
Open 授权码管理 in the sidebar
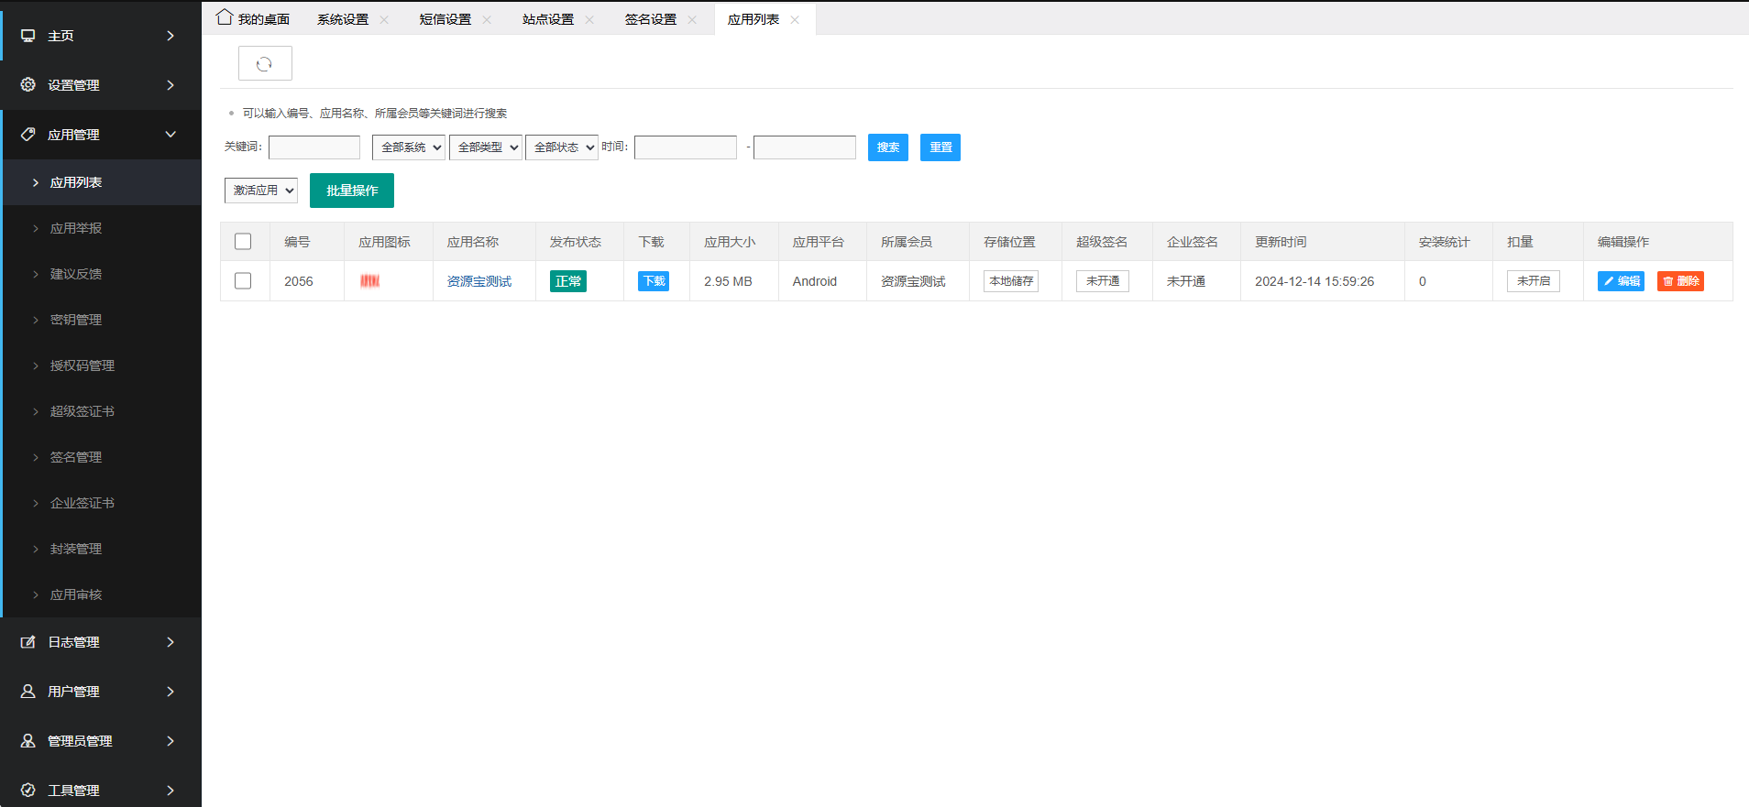click(102, 365)
